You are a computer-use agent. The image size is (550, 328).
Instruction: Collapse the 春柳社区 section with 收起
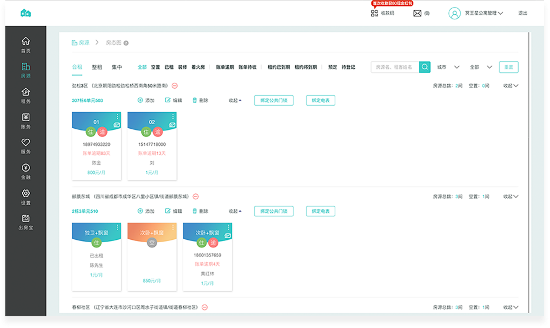pos(511,307)
